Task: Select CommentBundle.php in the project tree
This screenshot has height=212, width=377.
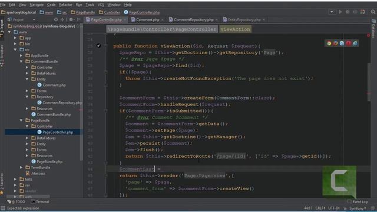Action: tap(51, 114)
